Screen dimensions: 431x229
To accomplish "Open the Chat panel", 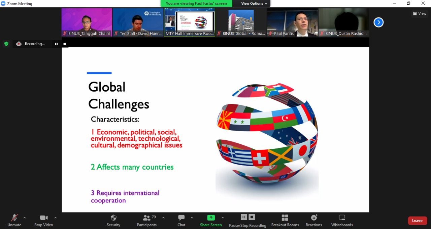I will (181, 220).
